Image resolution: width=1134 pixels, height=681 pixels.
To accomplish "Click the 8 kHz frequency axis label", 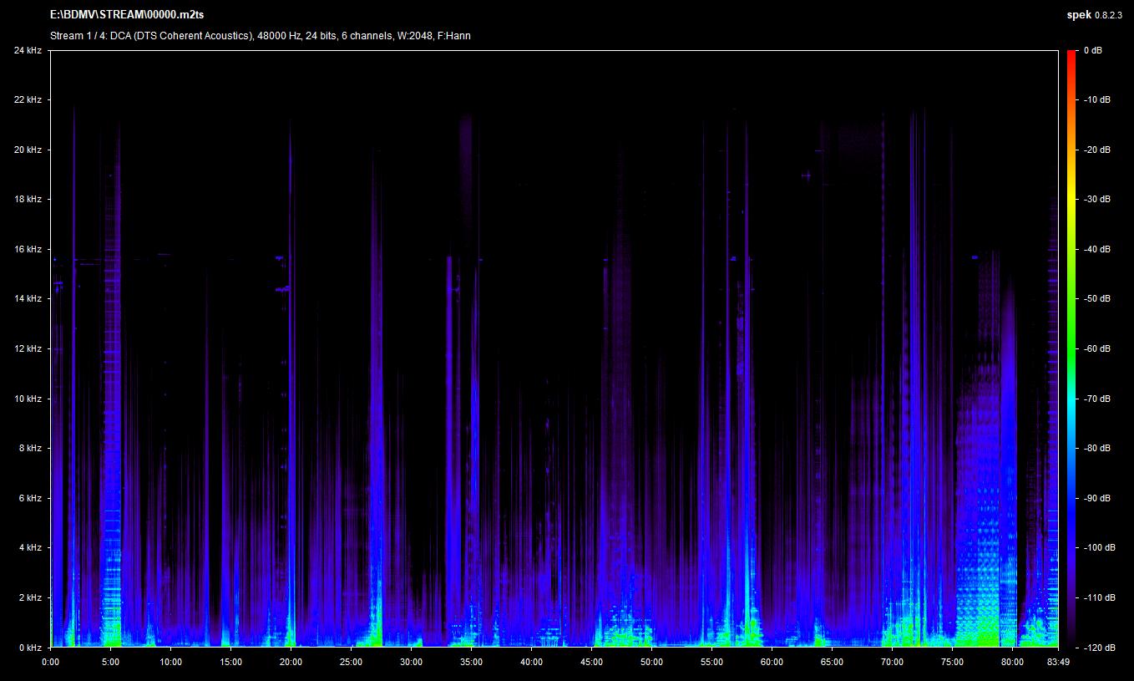I will click(30, 449).
